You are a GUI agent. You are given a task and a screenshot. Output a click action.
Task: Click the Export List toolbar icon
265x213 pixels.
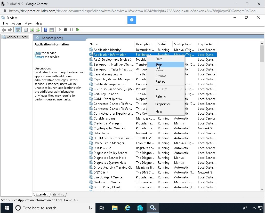coord(37,30)
